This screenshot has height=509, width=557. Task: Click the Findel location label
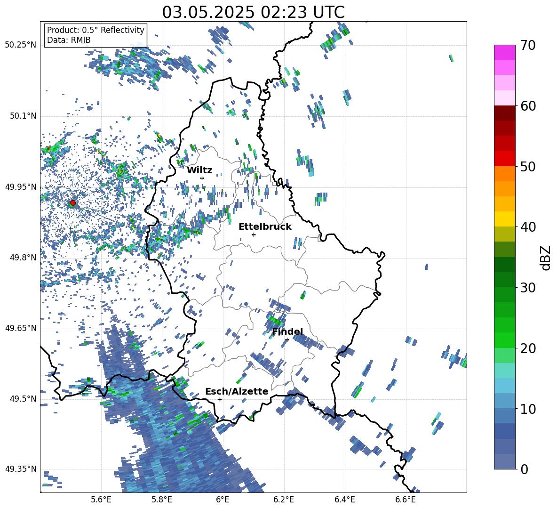[x=287, y=331]
